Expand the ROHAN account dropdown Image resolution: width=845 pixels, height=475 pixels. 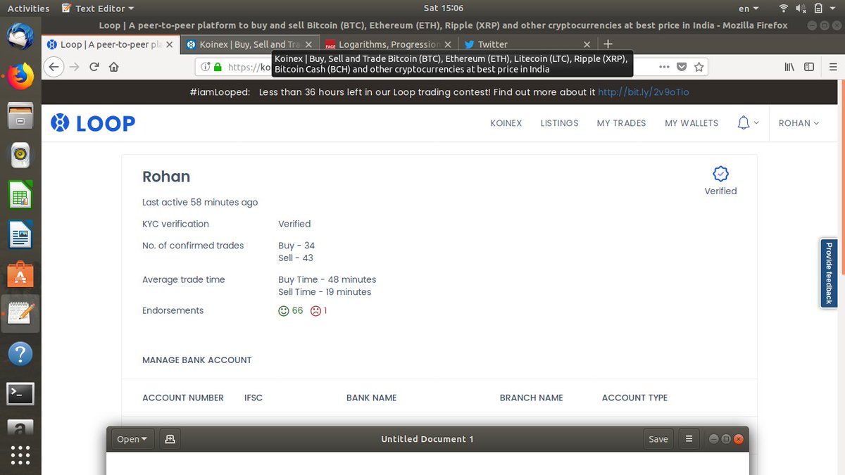coord(799,122)
